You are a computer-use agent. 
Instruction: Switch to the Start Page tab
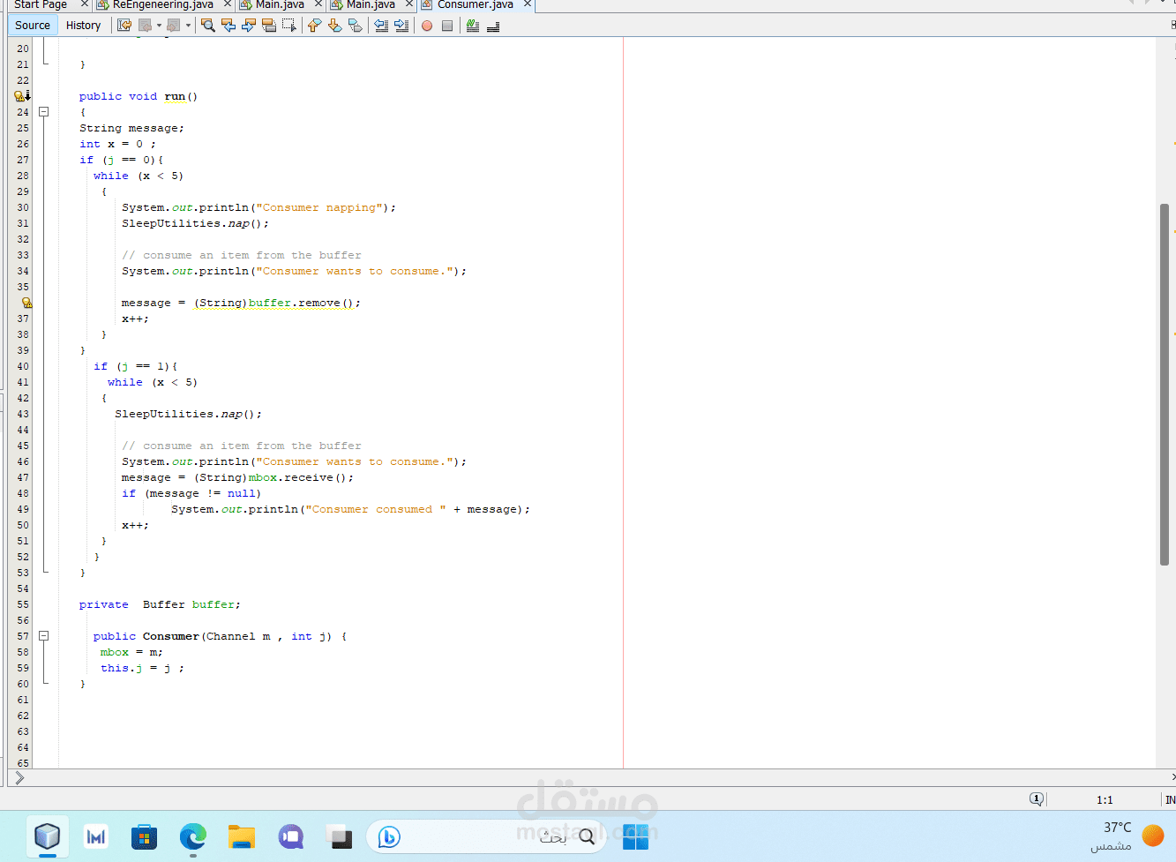(41, 4)
